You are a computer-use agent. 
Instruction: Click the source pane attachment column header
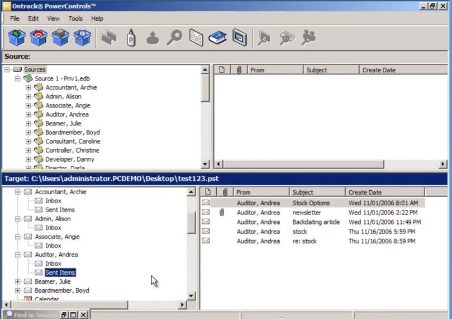tap(239, 70)
